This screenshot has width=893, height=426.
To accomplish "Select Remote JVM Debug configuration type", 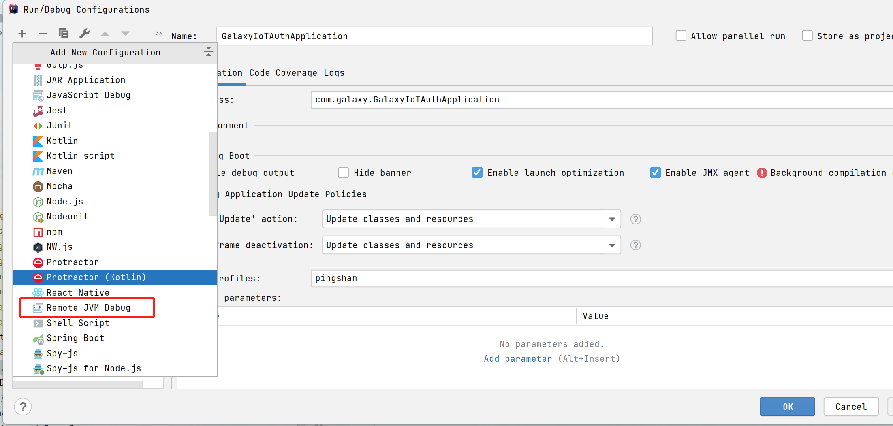I will tap(115, 308).
